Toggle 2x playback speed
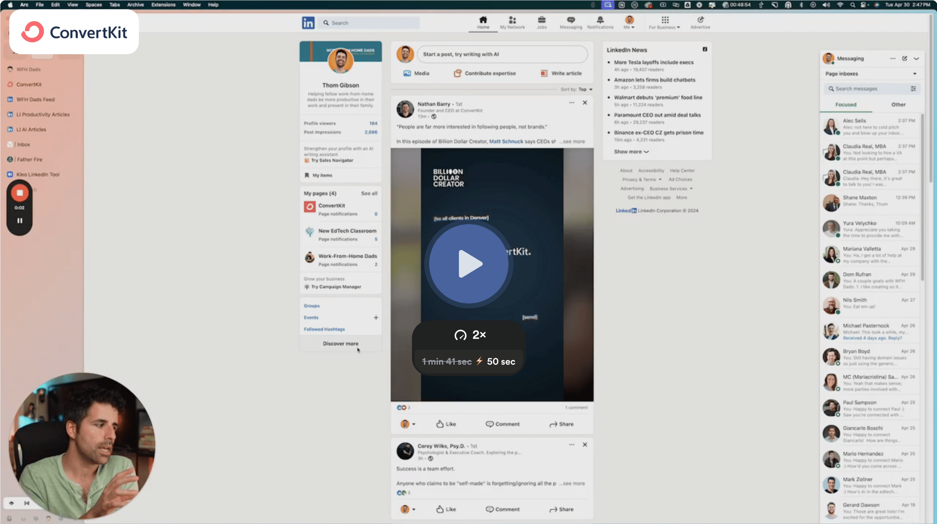This screenshot has height=524, width=937. (x=470, y=335)
